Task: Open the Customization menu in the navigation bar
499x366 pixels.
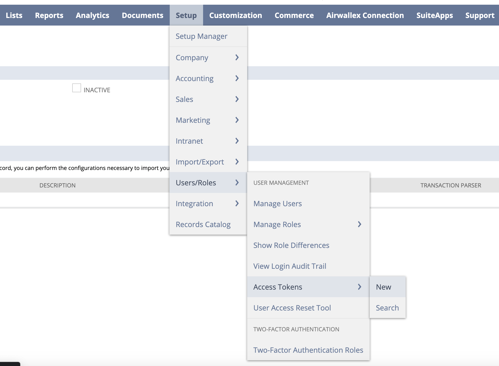Action: coord(235,15)
